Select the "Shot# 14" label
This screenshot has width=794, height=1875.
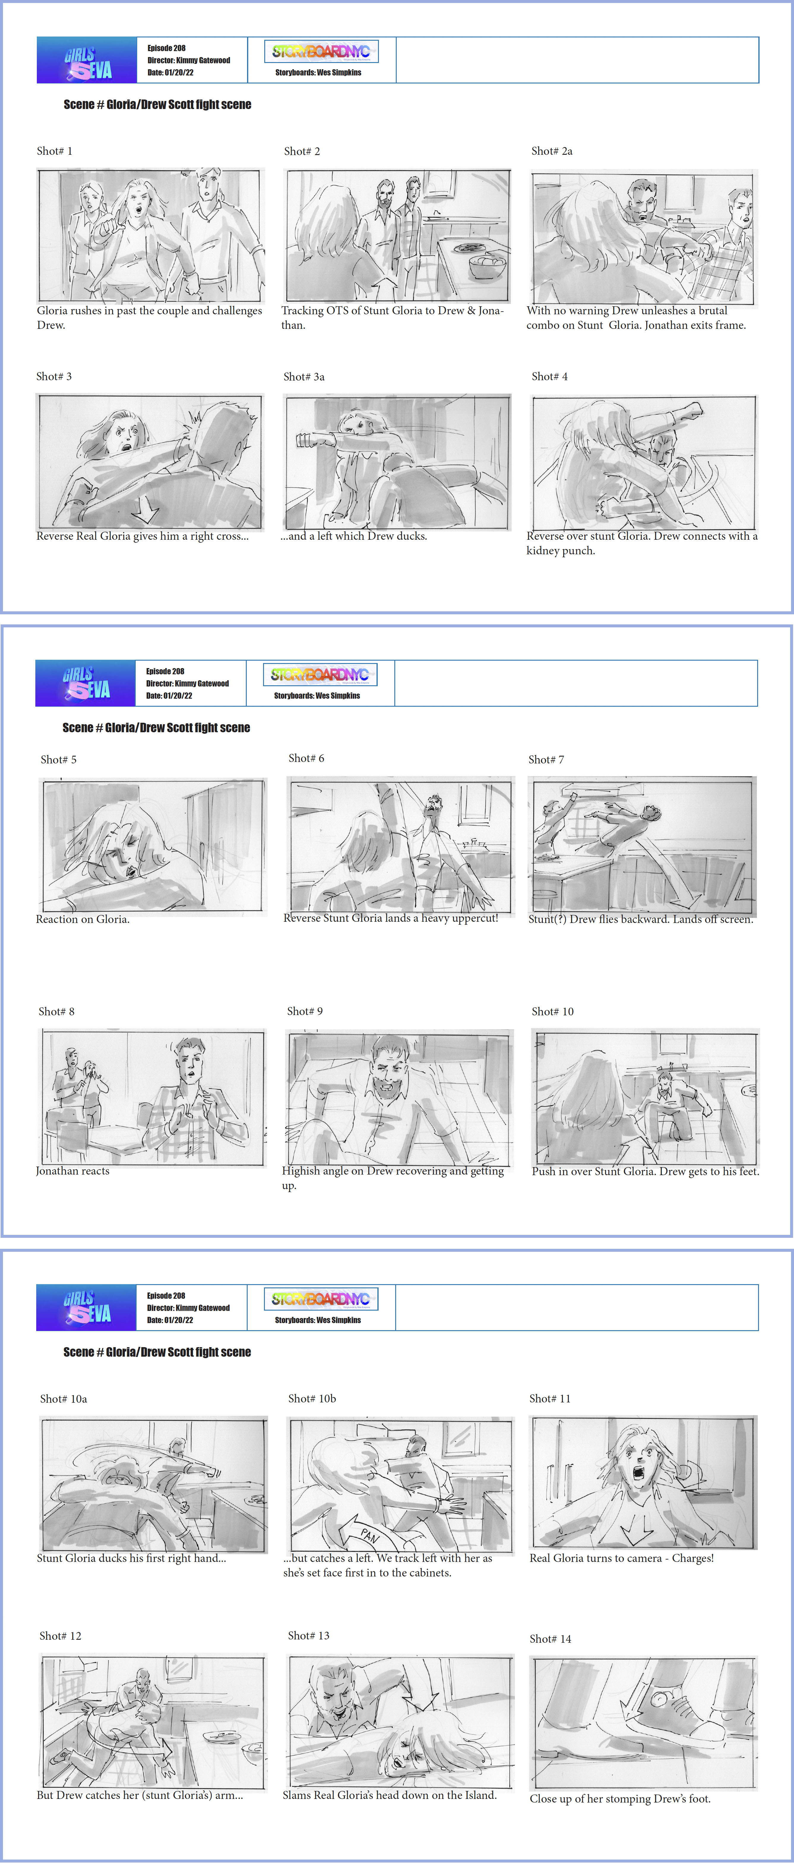tap(550, 1639)
